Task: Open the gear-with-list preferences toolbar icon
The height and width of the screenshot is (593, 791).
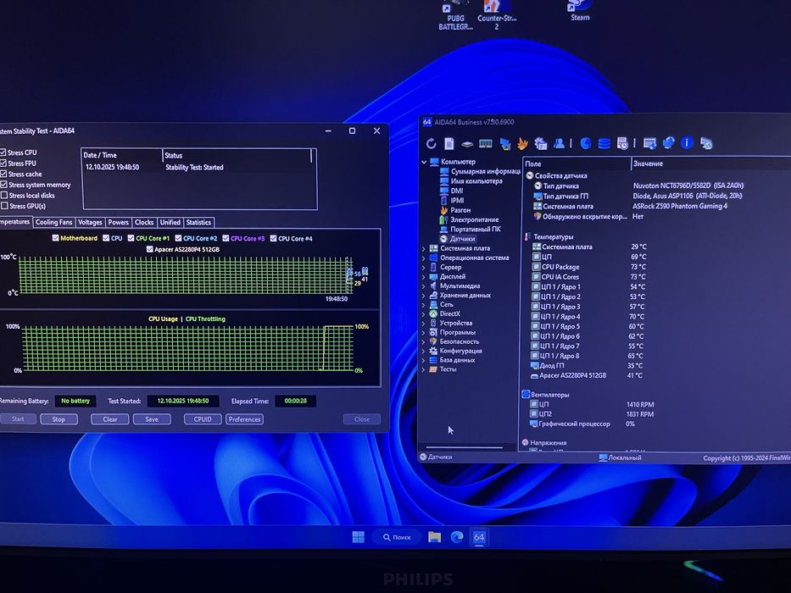Action: [x=541, y=144]
